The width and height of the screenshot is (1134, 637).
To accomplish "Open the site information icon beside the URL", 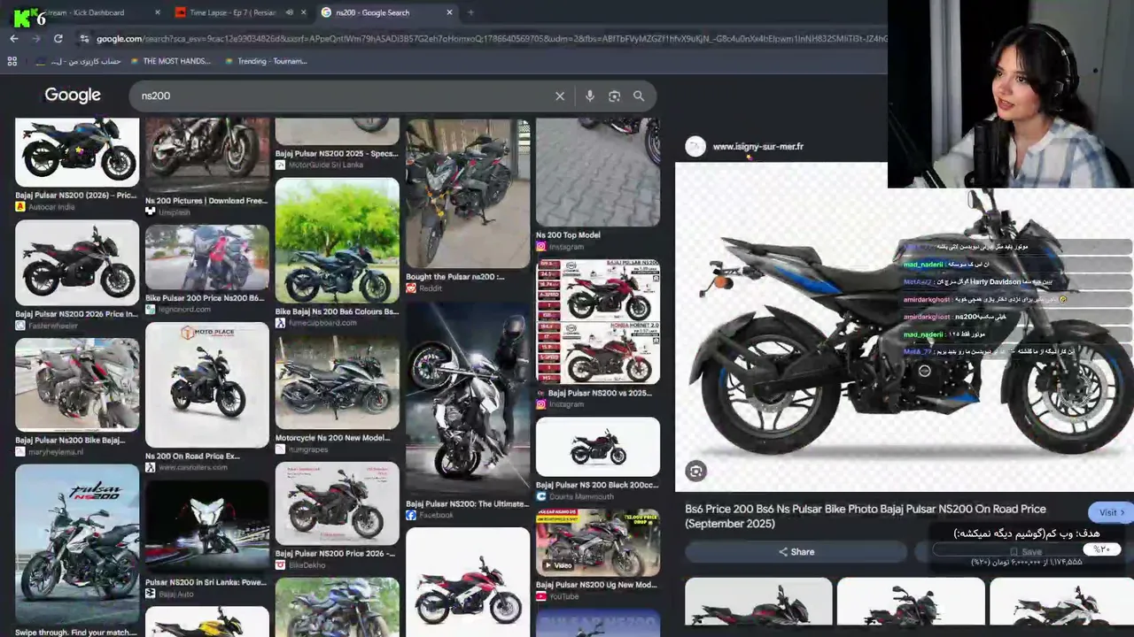I will 84,39.
